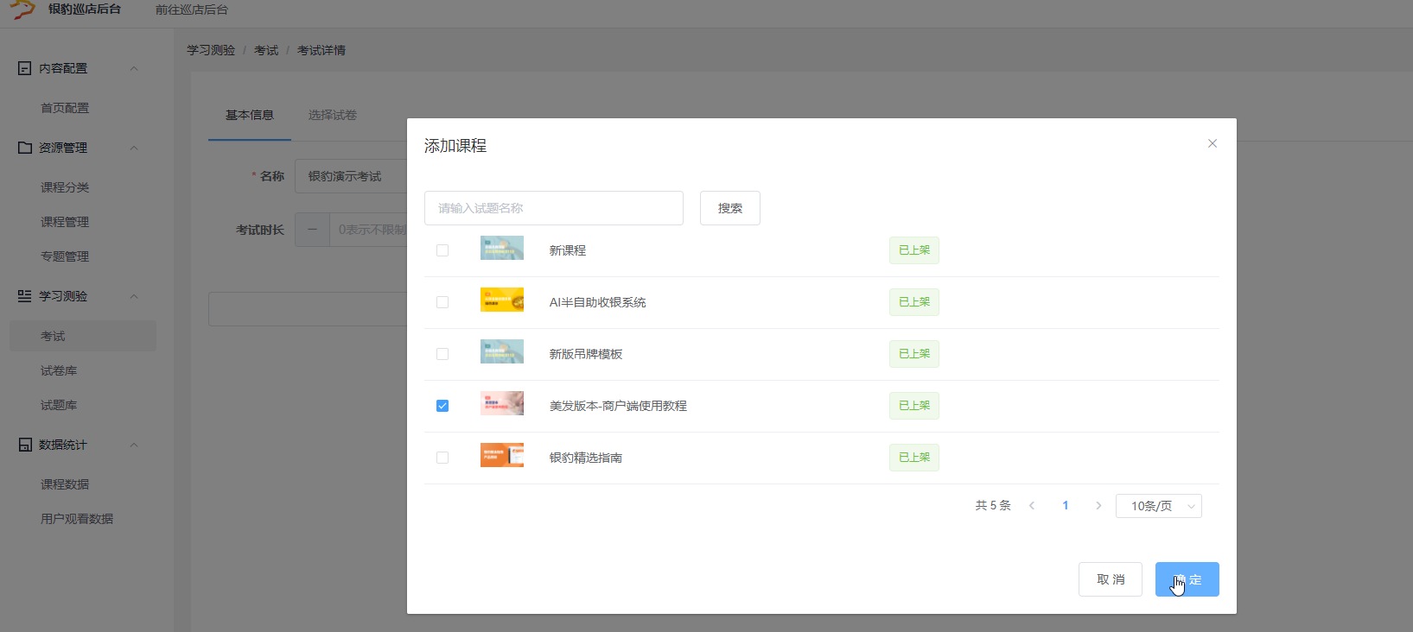Focus the 请输入试题名称 search field
Image resolution: width=1413 pixels, height=632 pixels.
point(553,208)
